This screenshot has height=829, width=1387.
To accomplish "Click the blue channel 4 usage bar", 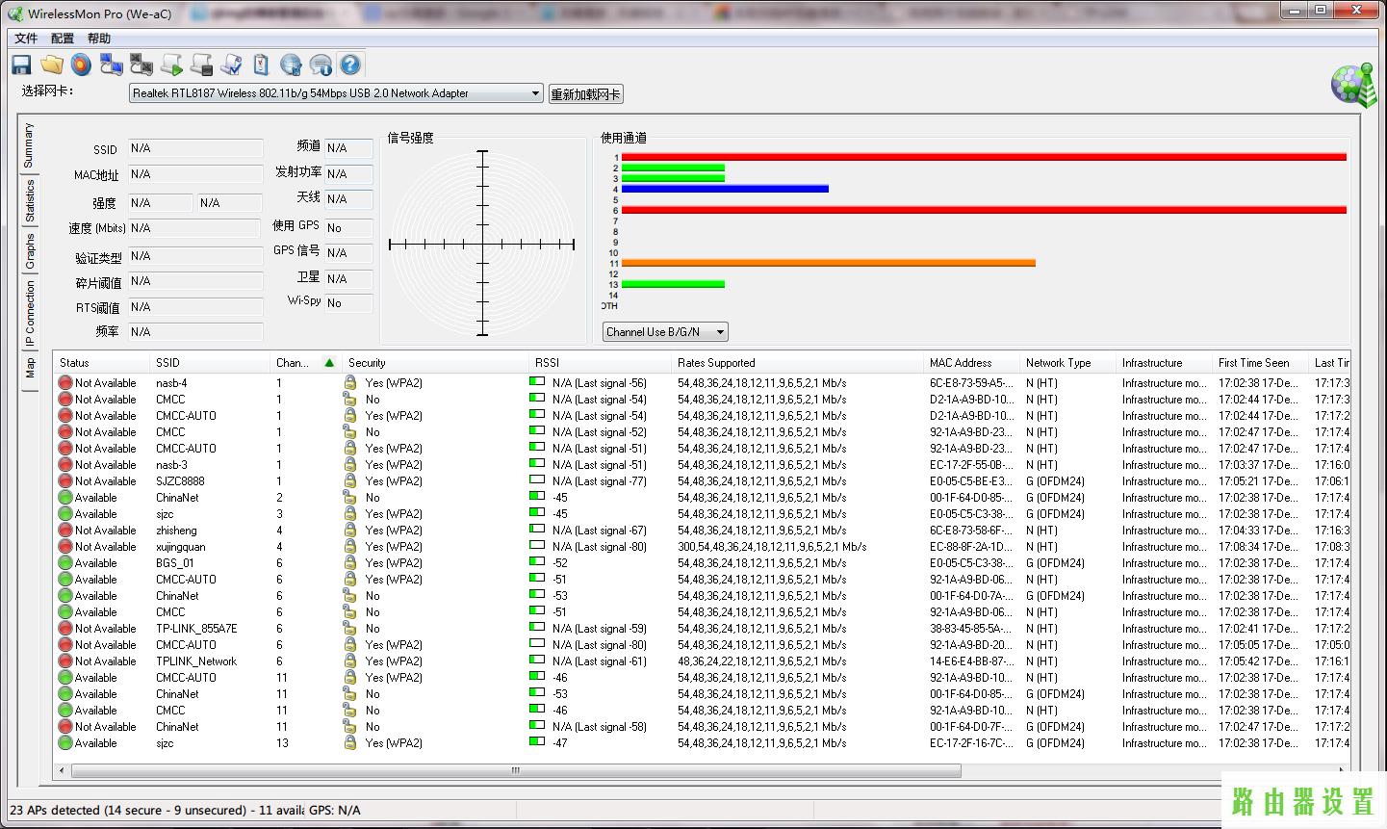I will tap(725, 189).
